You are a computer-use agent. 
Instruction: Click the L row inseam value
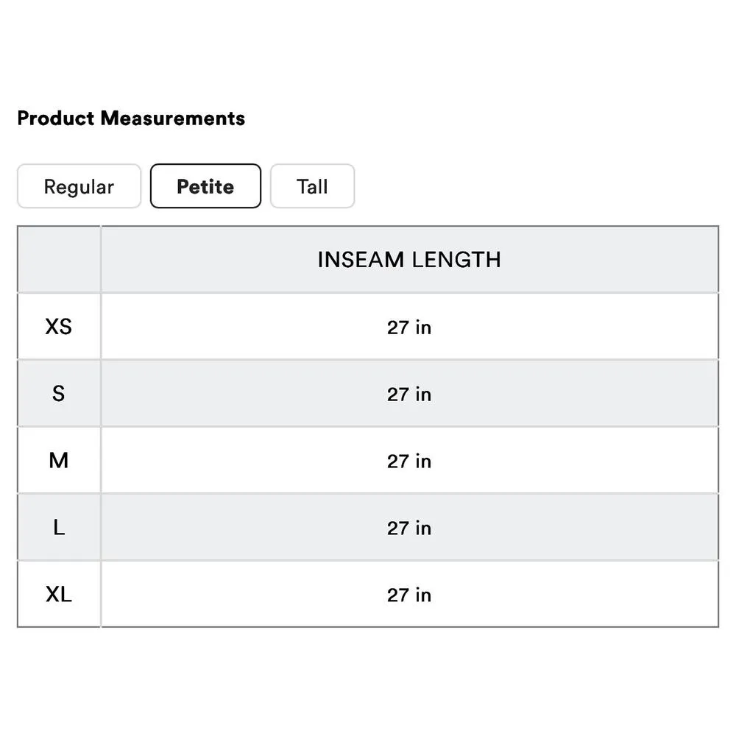tap(409, 528)
